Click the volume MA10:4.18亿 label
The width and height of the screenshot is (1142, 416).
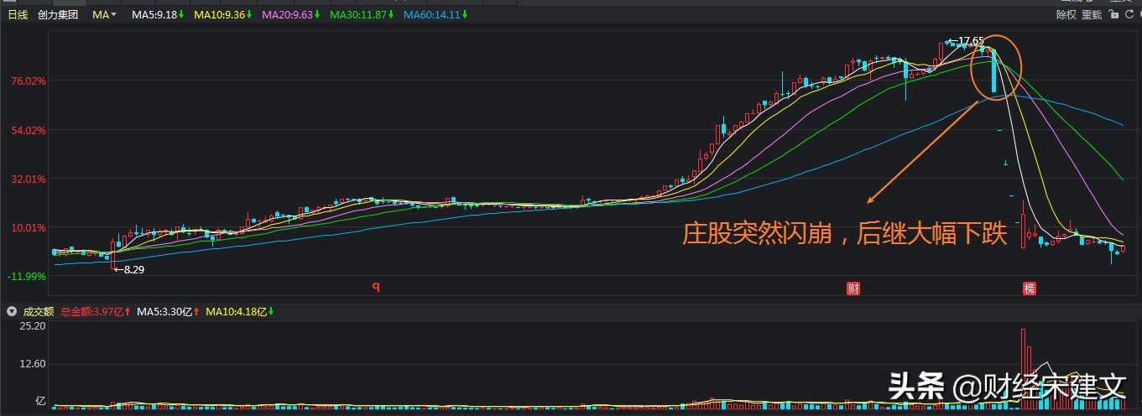pyautogui.click(x=239, y=311)
